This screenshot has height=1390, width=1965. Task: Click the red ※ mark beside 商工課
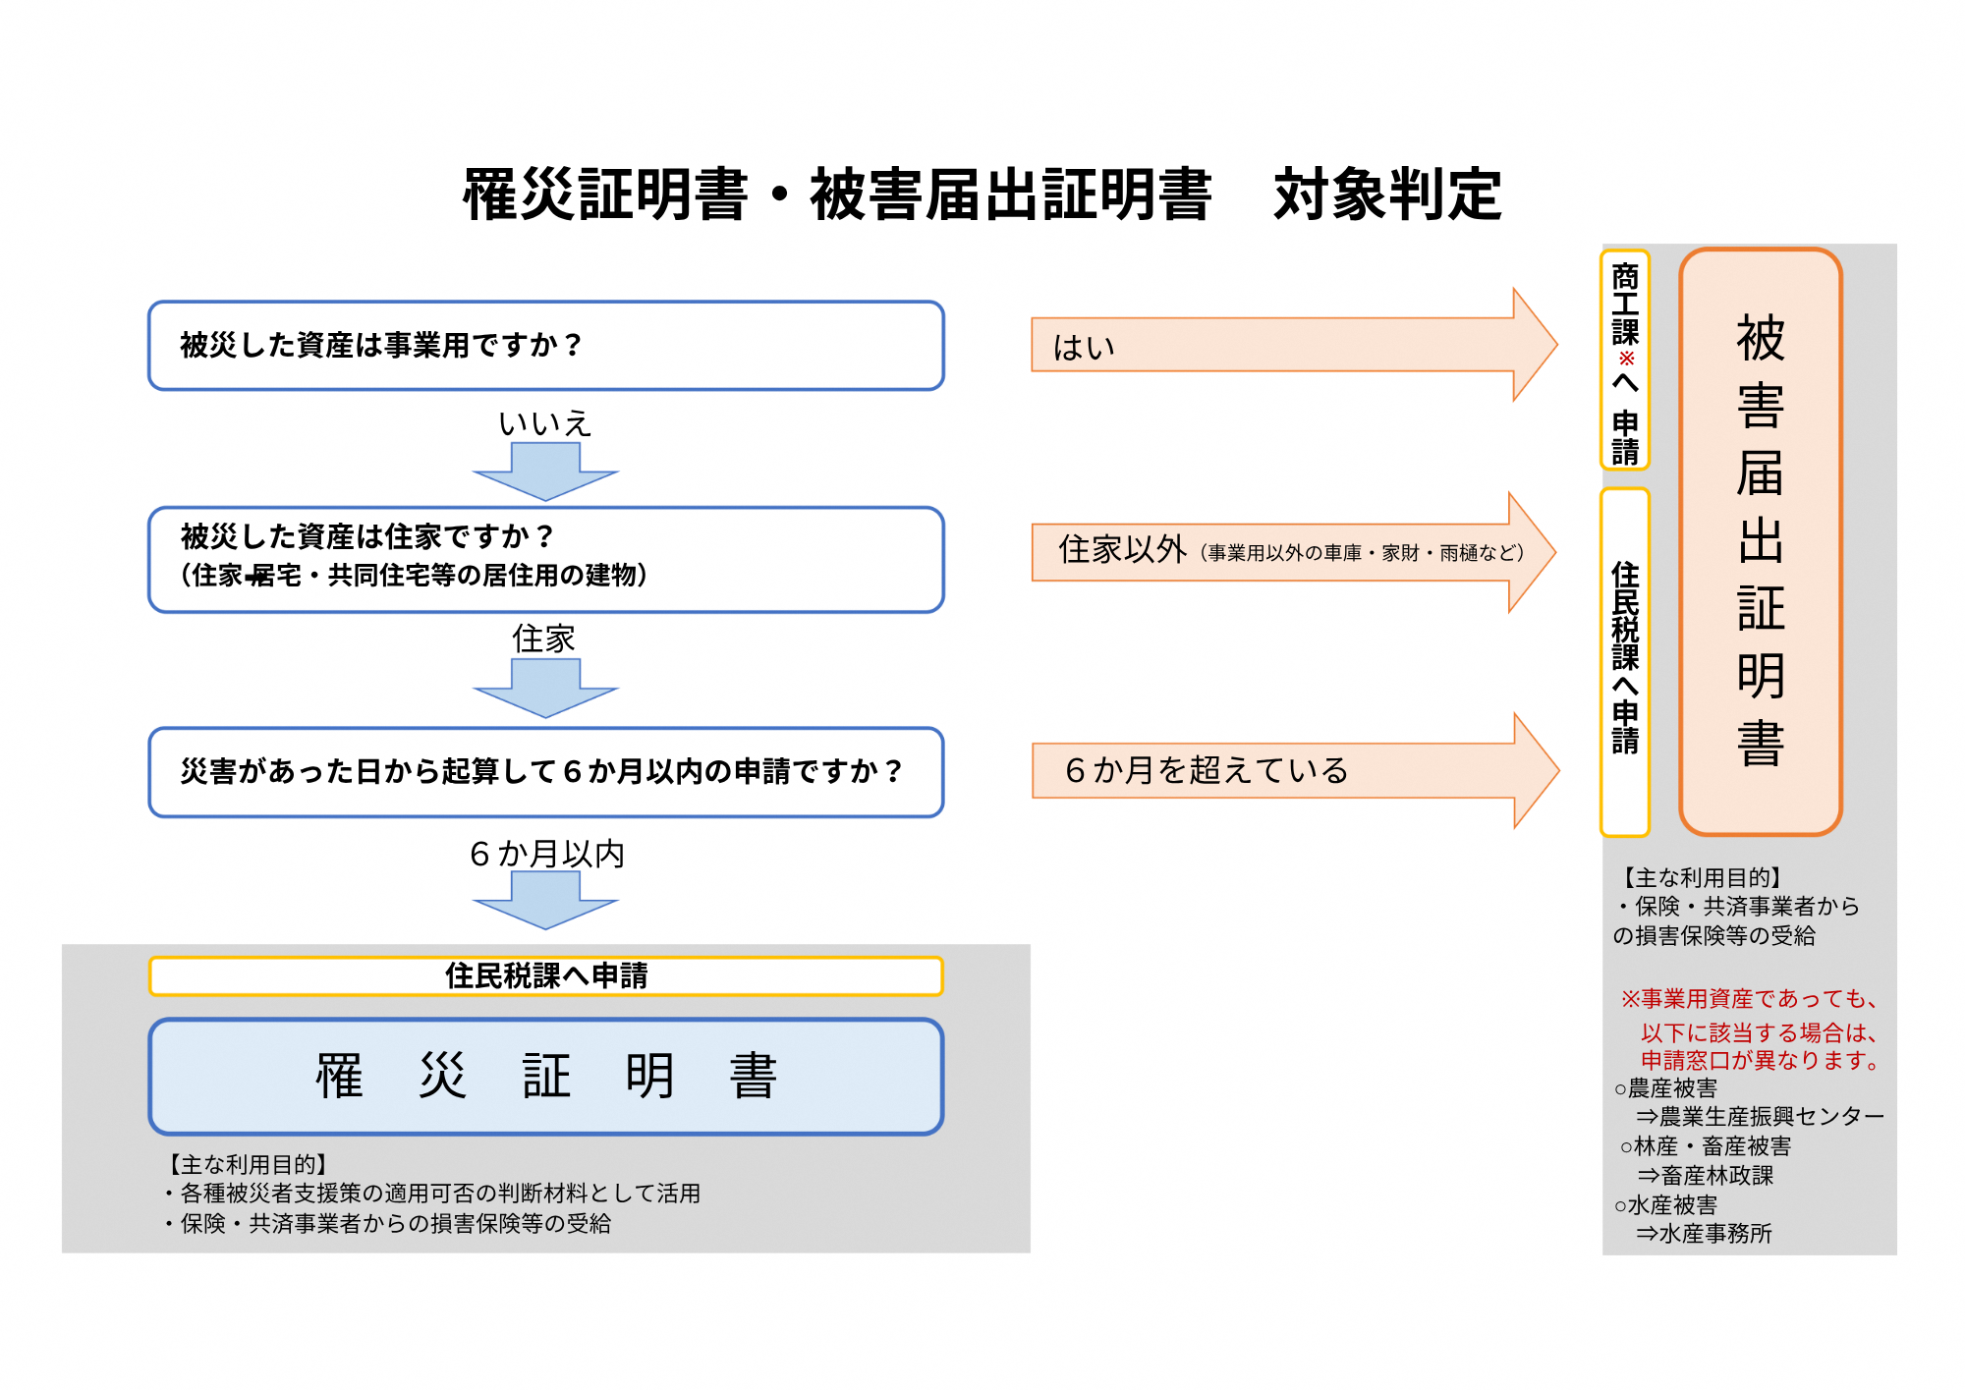(1626, 359)
